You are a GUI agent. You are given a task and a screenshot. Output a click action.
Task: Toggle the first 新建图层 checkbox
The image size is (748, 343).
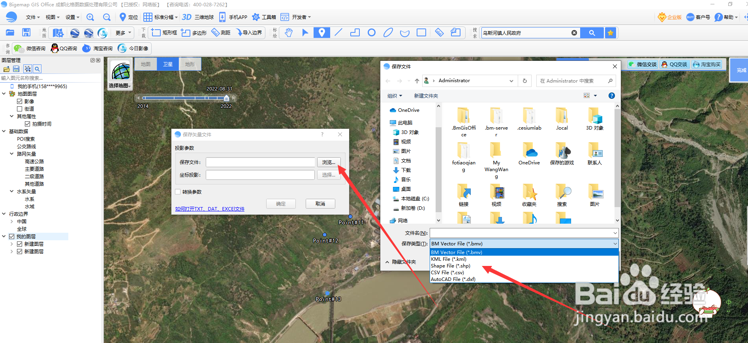[19, 244]
